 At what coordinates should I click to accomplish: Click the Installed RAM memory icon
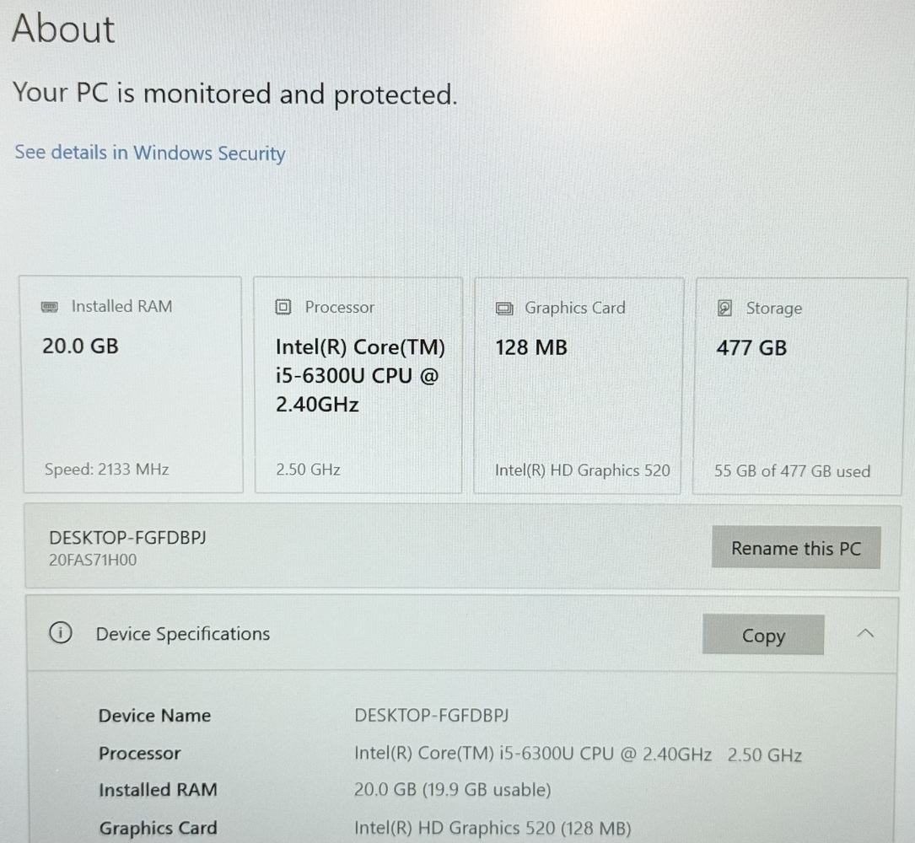click(51, 307)
